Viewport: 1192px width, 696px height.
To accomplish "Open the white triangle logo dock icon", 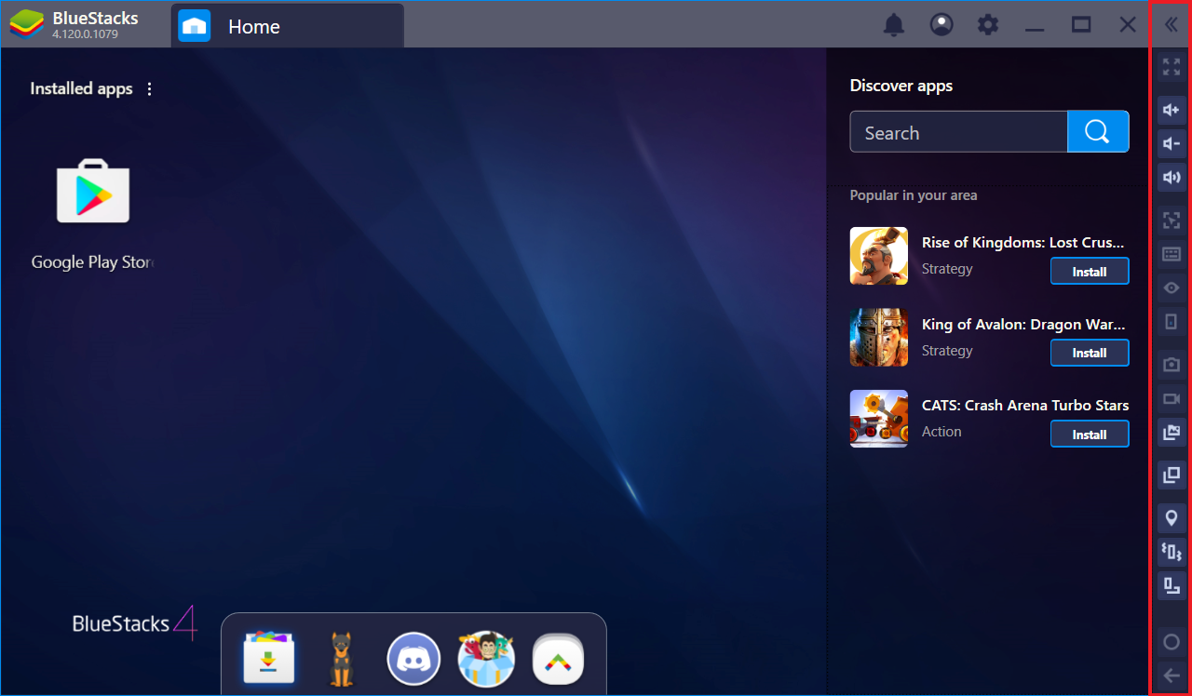I will click(559, 661).
